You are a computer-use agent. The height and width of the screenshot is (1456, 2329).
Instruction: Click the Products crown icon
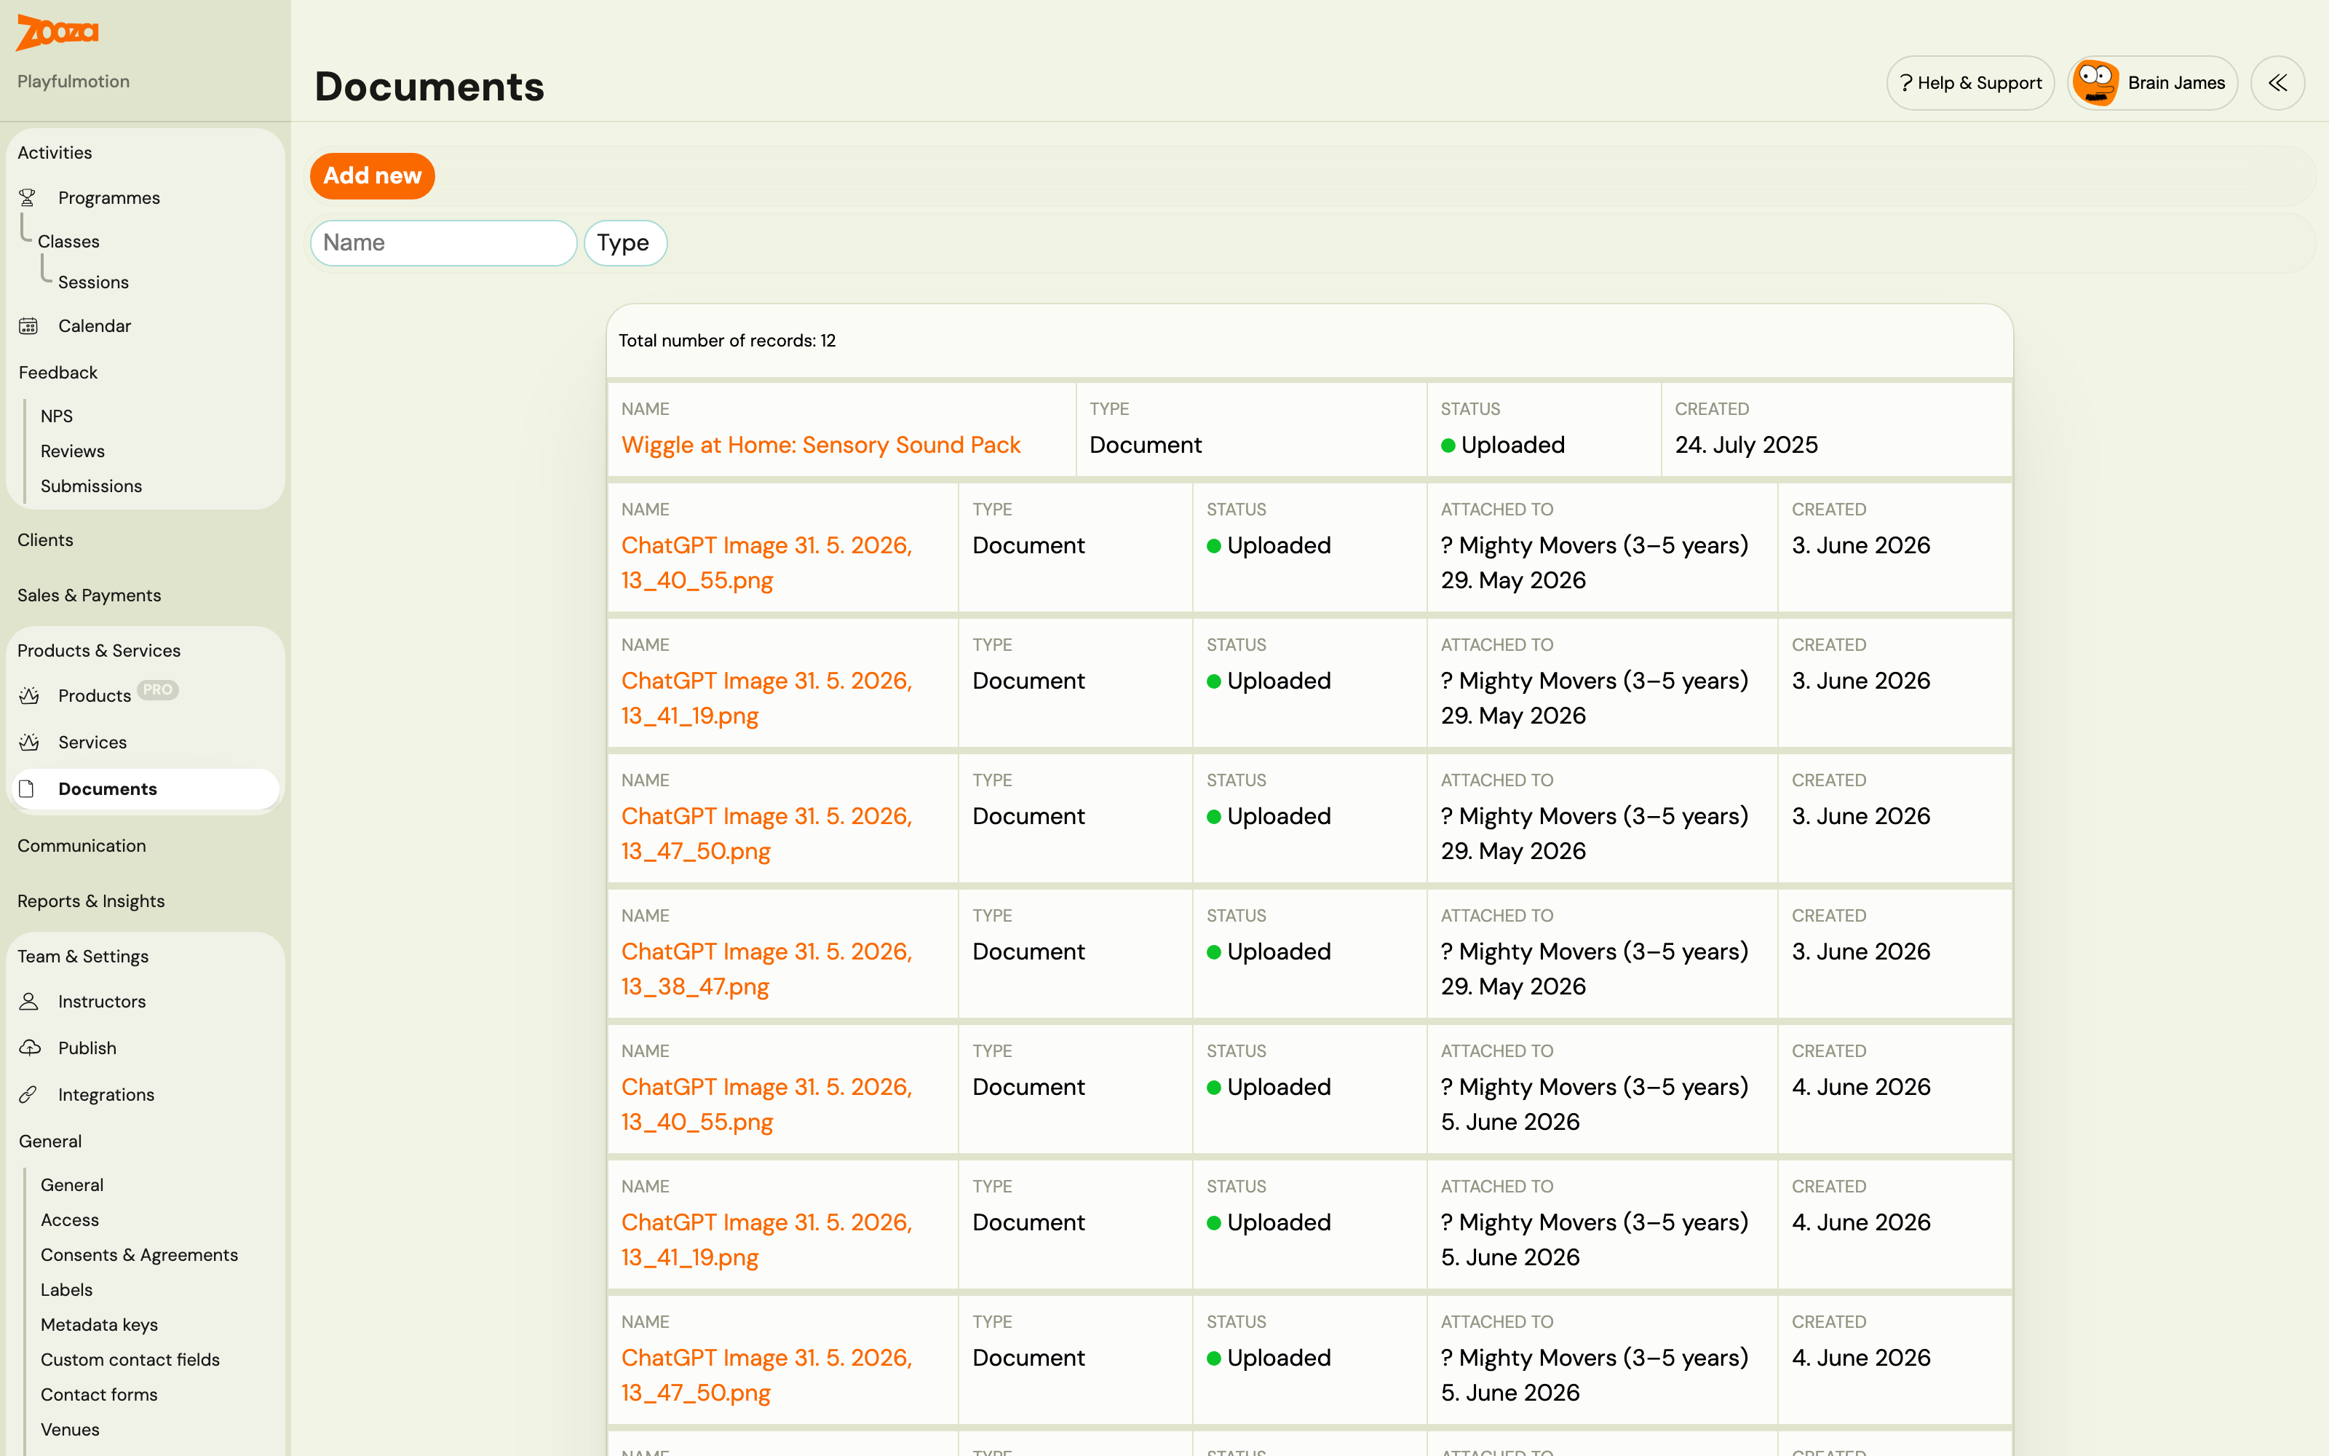[x=29, y=695]
